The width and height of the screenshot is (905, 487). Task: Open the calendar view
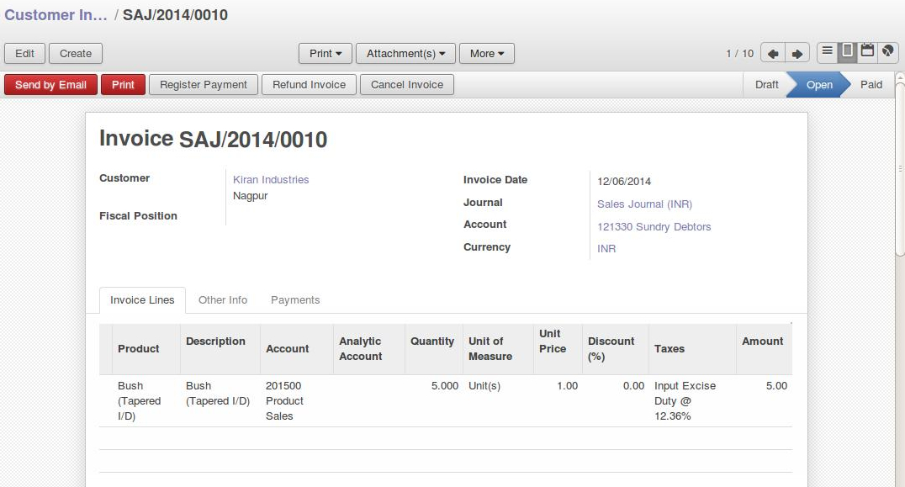click(867, 52)
